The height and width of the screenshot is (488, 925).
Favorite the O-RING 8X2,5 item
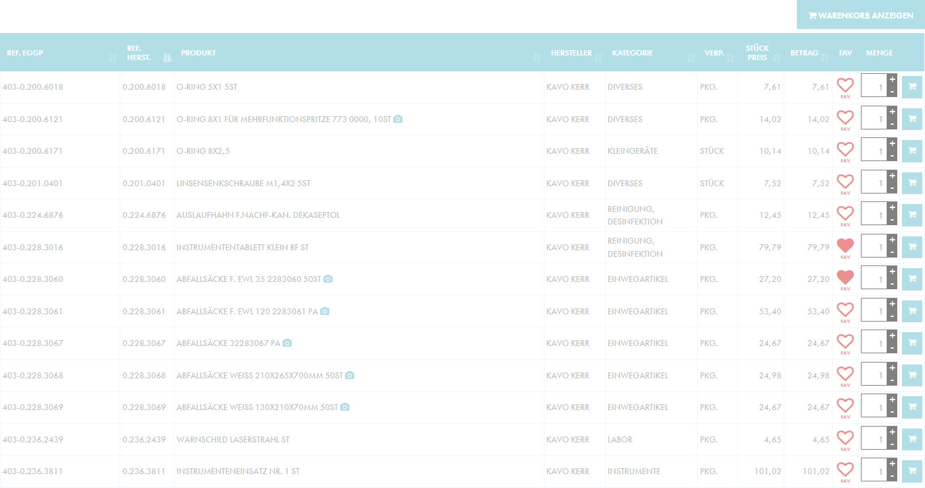click(845, 152)
